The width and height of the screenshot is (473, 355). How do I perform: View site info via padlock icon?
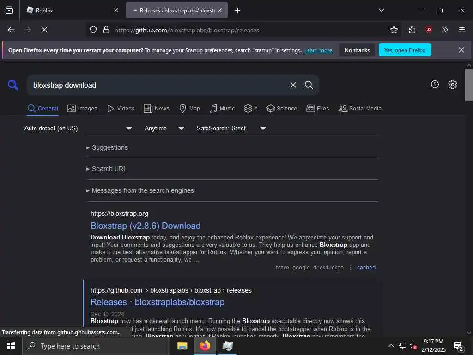click(106, 30)
